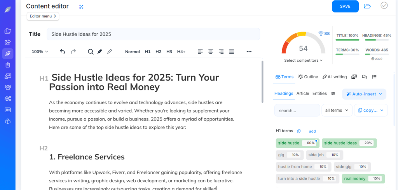Open the Article terms tab

(303, 93)
